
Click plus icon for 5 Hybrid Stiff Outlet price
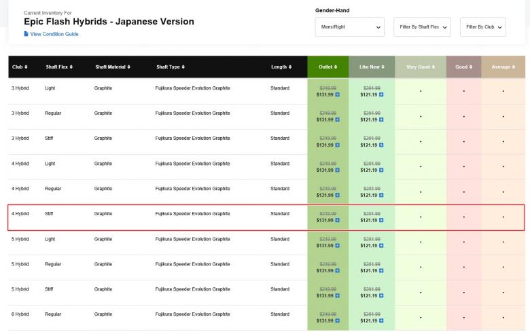[338, 295]
